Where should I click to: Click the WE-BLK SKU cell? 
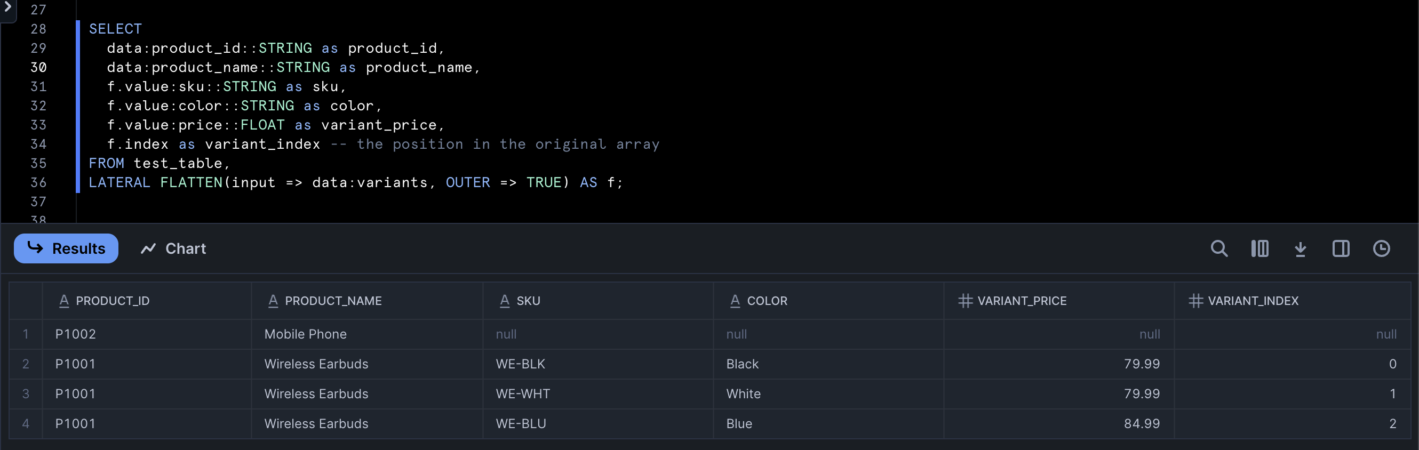point(520,364)
